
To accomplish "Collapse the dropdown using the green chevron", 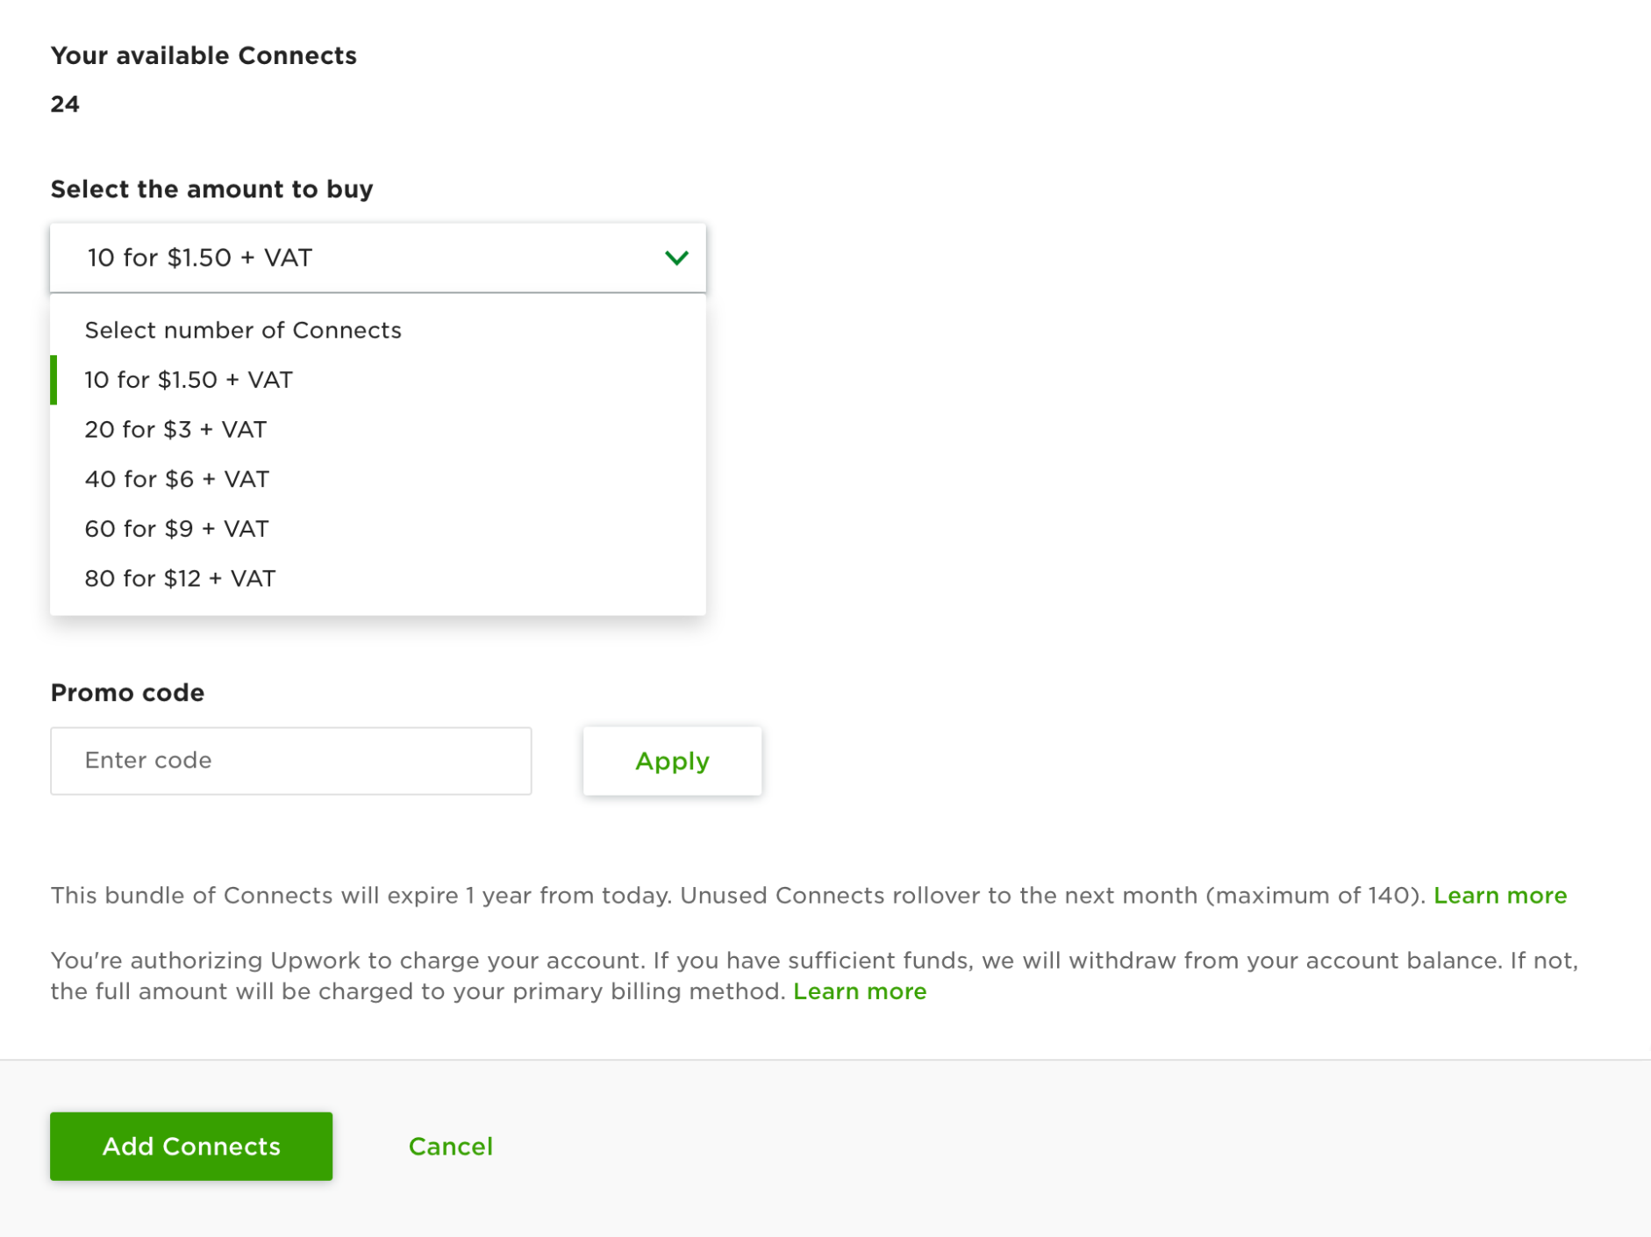I will coord(676,258).
